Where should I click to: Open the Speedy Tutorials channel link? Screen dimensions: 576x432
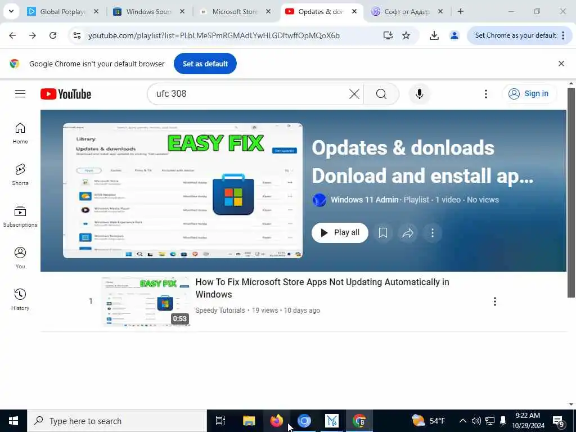[220, 310]
